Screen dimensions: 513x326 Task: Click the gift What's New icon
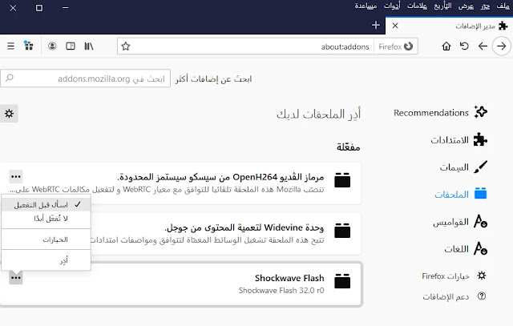[x=29, y=46]
